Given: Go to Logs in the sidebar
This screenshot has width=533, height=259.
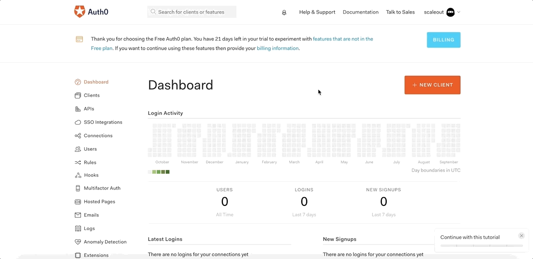Looking at the screenshot, I should point(89,229).
